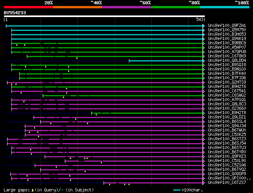Click UniRef100_C5XL90 label

point(227,161)
